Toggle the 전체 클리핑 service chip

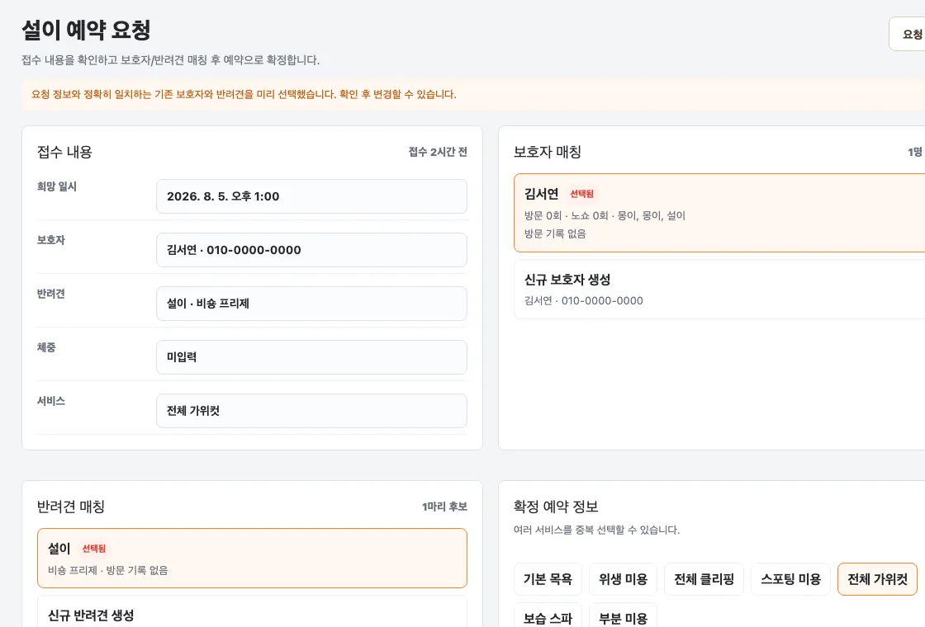tap(704, 579)
